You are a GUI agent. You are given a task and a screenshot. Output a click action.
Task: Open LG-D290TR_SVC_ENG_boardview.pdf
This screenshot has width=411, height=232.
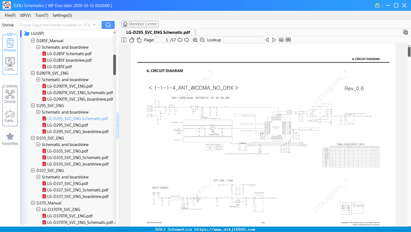80,99
